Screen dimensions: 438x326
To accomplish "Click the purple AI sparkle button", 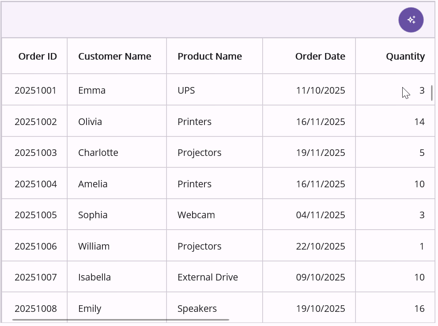I will click(411, 20).
